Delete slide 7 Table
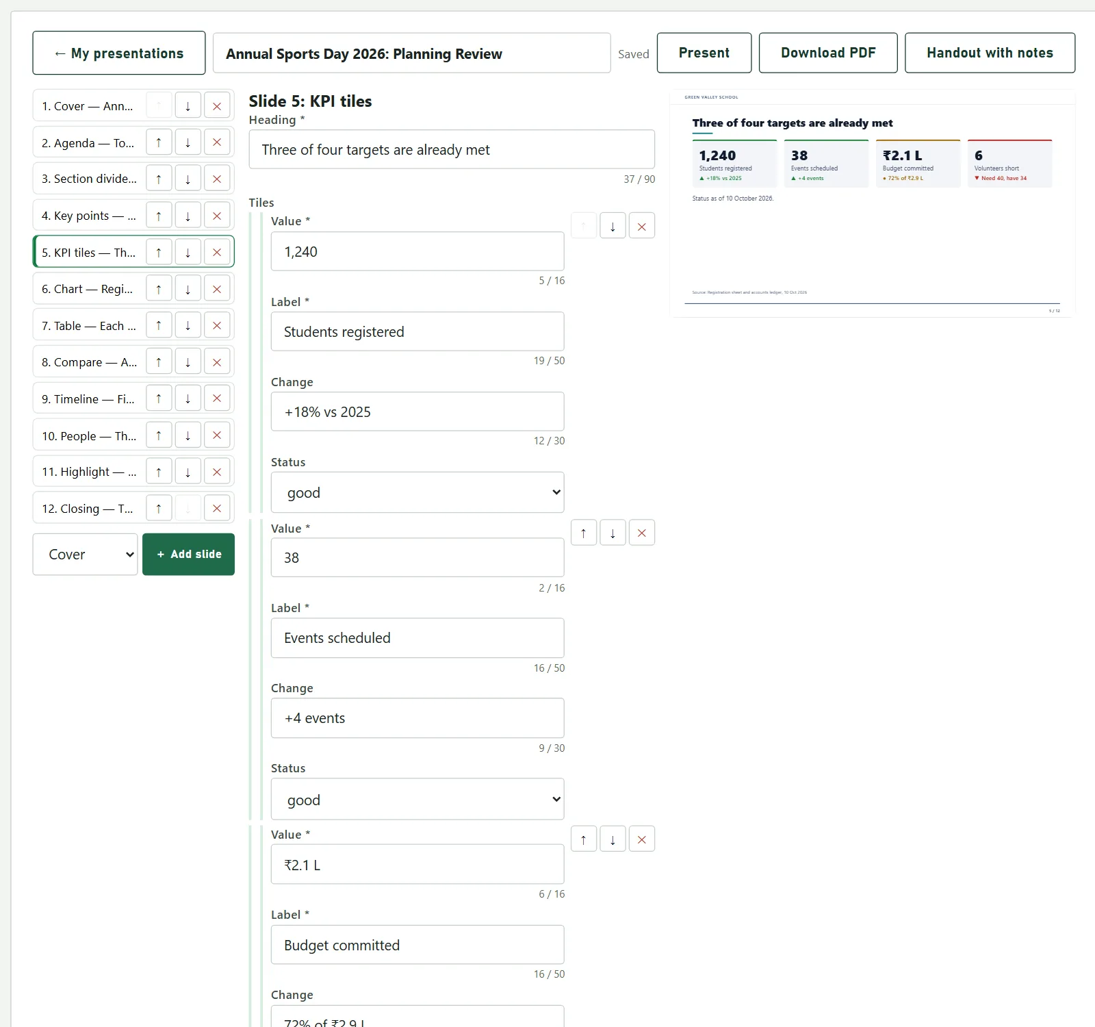 click(217, 325)
